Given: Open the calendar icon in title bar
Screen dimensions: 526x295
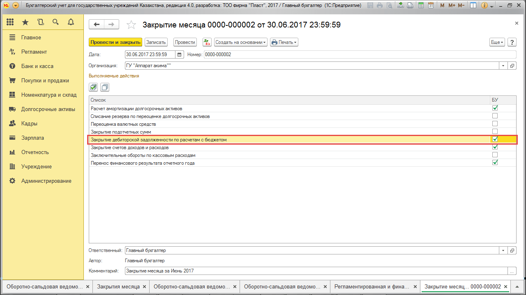Looking at the screenshot, I should (x=430, y=6).
